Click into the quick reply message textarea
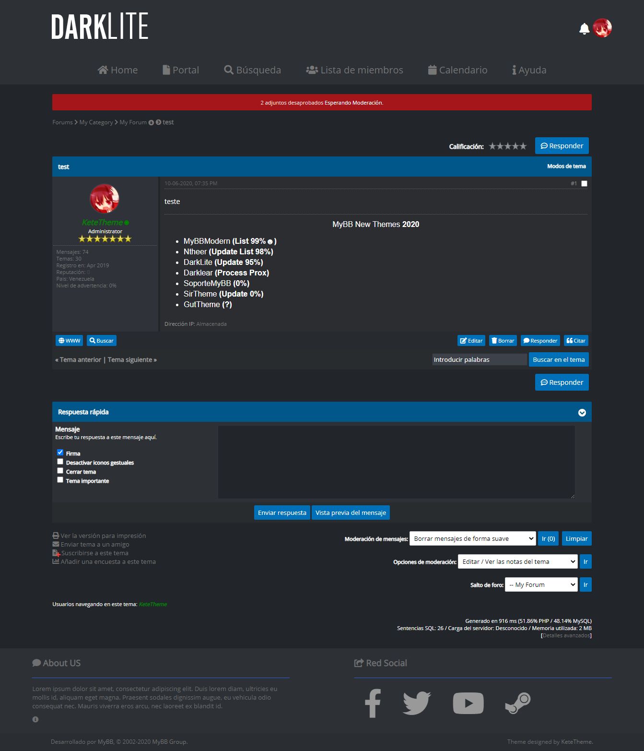The width and height of the screenshot is (644, 751). [x=397, y=462]
